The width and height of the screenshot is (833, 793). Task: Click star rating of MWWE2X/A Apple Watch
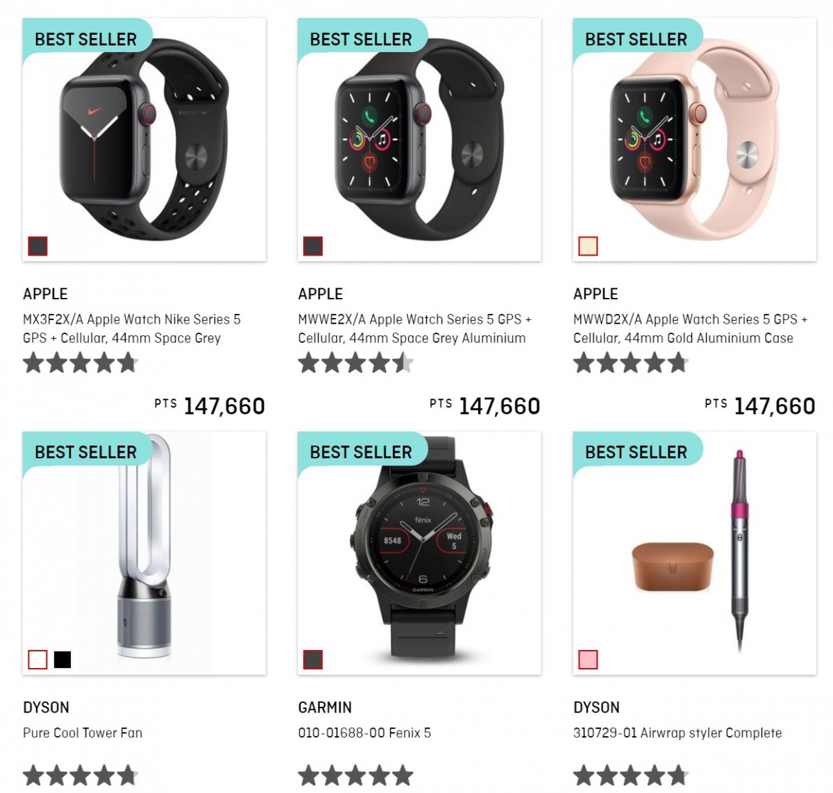tap(356, 362)
